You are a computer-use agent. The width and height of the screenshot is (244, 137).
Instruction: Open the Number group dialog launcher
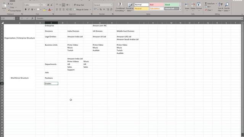coord(112,14)
